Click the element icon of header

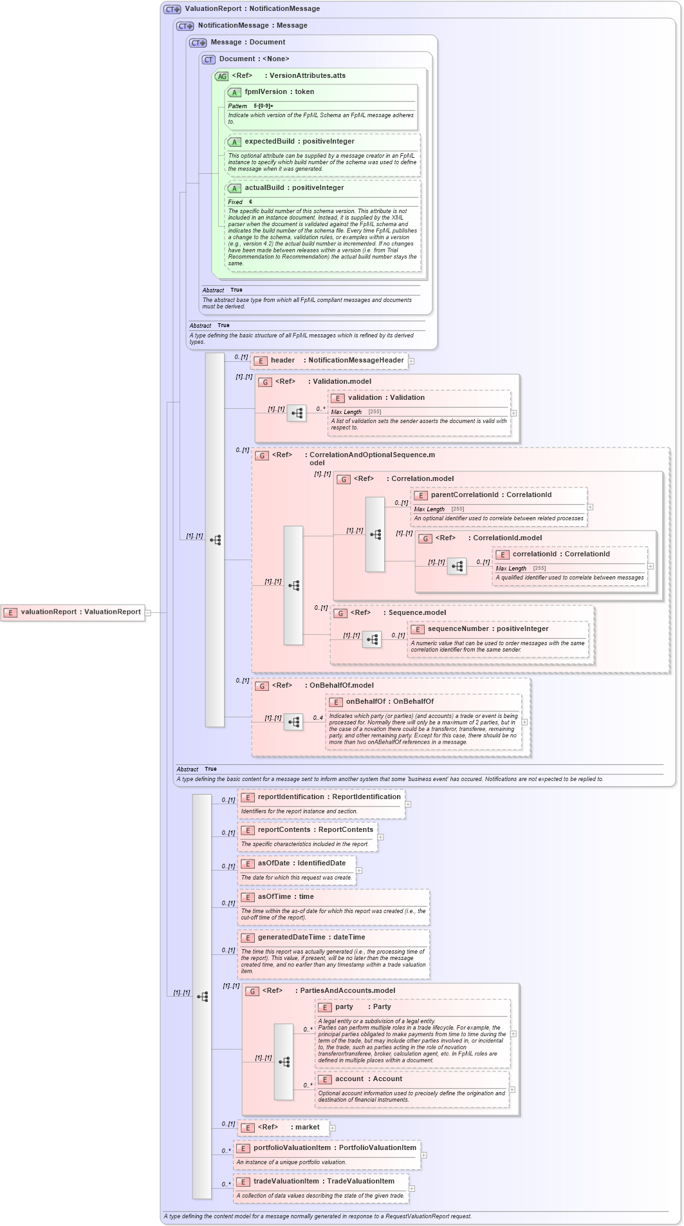pyautogui.click(x=261, y=361)
